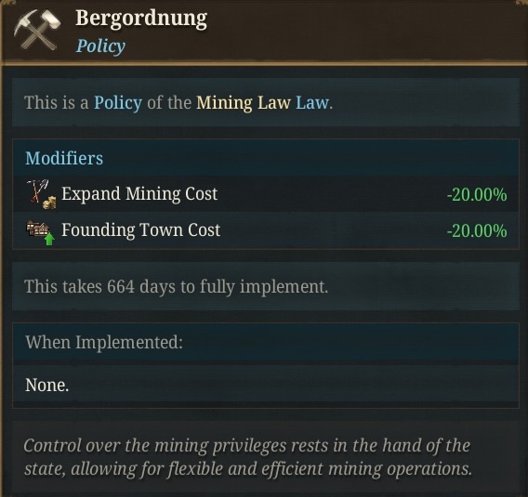Click the gold coins on mining icon

click(x=49, y=203)
